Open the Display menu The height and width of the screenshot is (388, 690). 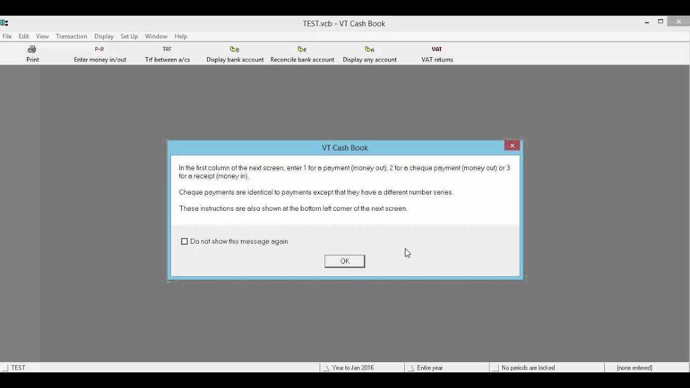(x=103, y=36)
